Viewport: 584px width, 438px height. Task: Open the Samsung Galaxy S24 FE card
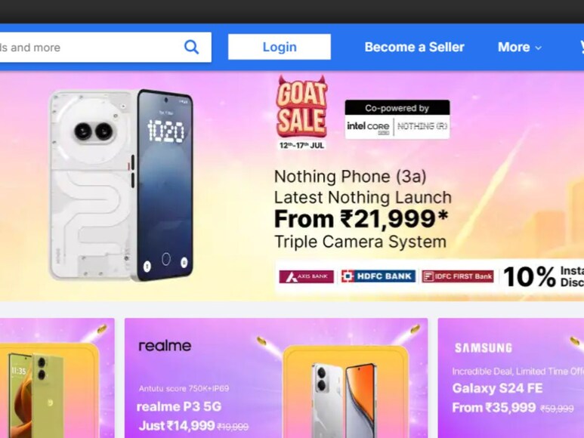click(x=511, y=378)
